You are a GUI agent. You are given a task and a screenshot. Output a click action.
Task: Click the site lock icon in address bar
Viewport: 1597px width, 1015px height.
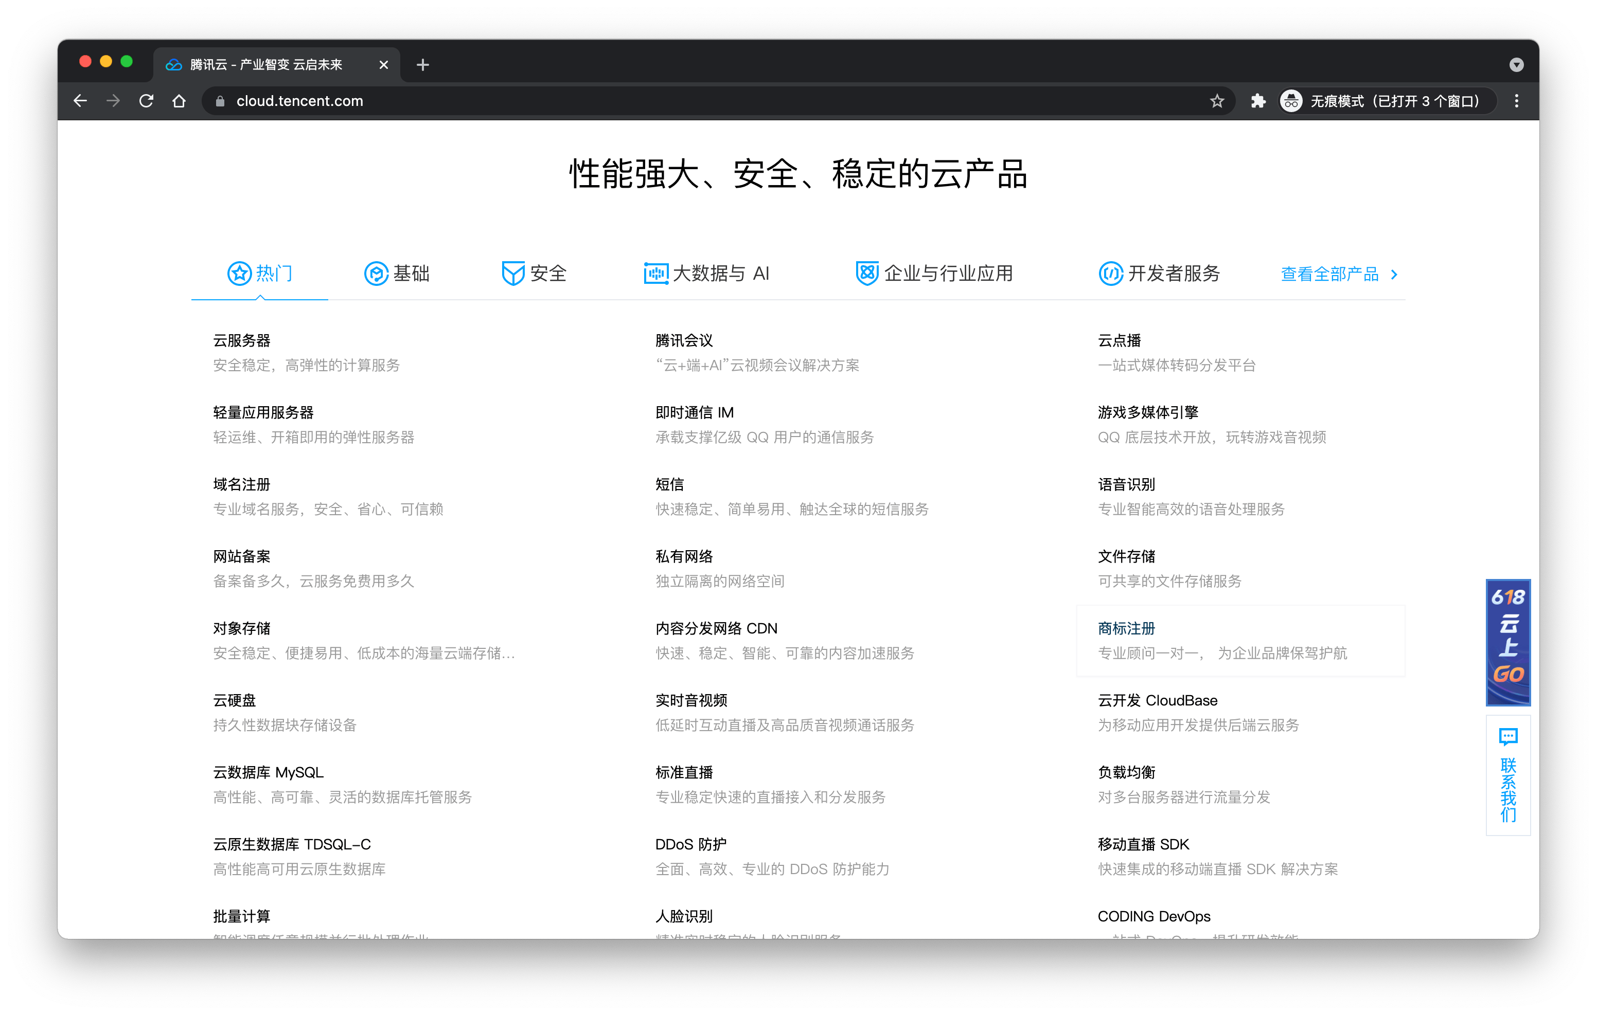click(x=221, y=101)
